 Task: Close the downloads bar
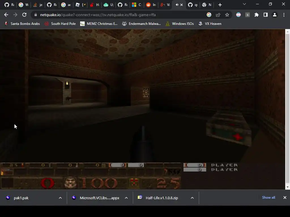click(x=285, y=198)
